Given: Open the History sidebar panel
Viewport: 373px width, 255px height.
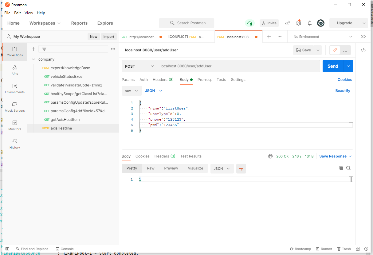Looking at the screenshot, I should pyautogui.click(x=15, y=144).
